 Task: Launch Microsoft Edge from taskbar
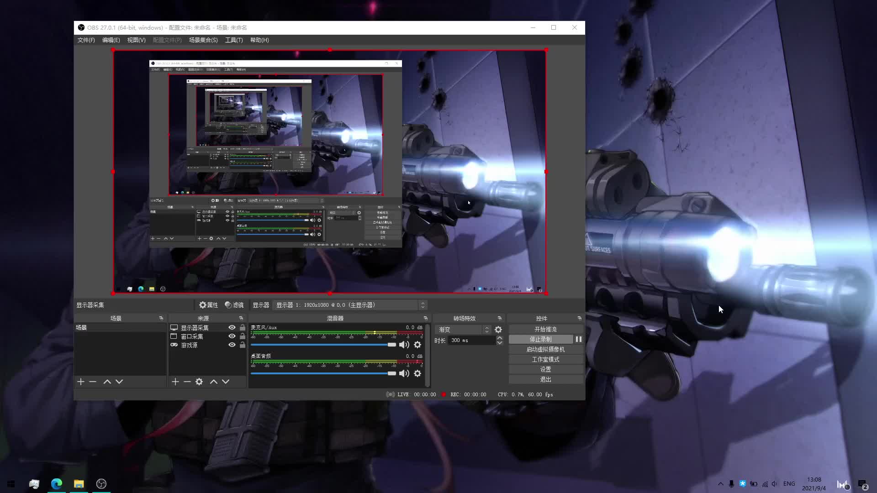point(56,483)
